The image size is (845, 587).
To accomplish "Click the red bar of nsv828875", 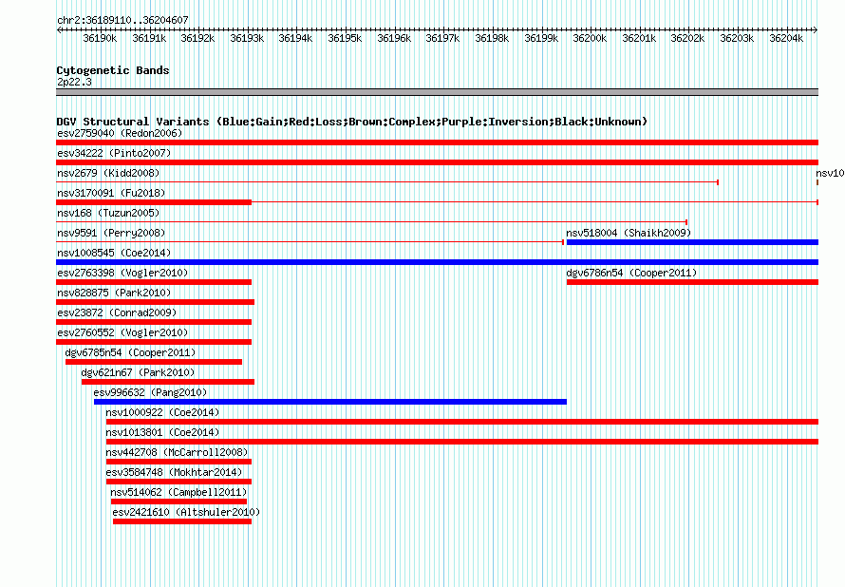I will (x=155, y=302).
